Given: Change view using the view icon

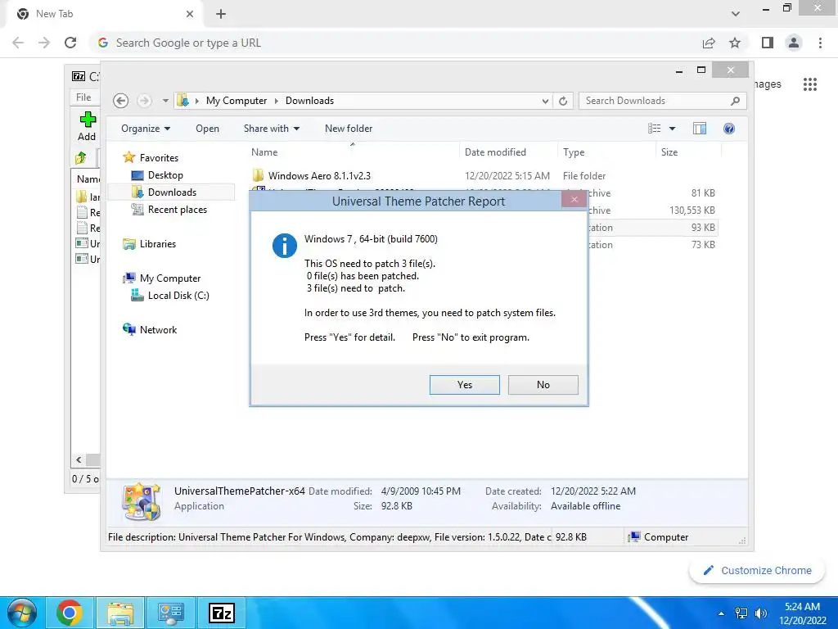Looking at the screenshot, I should coord(654,129).
